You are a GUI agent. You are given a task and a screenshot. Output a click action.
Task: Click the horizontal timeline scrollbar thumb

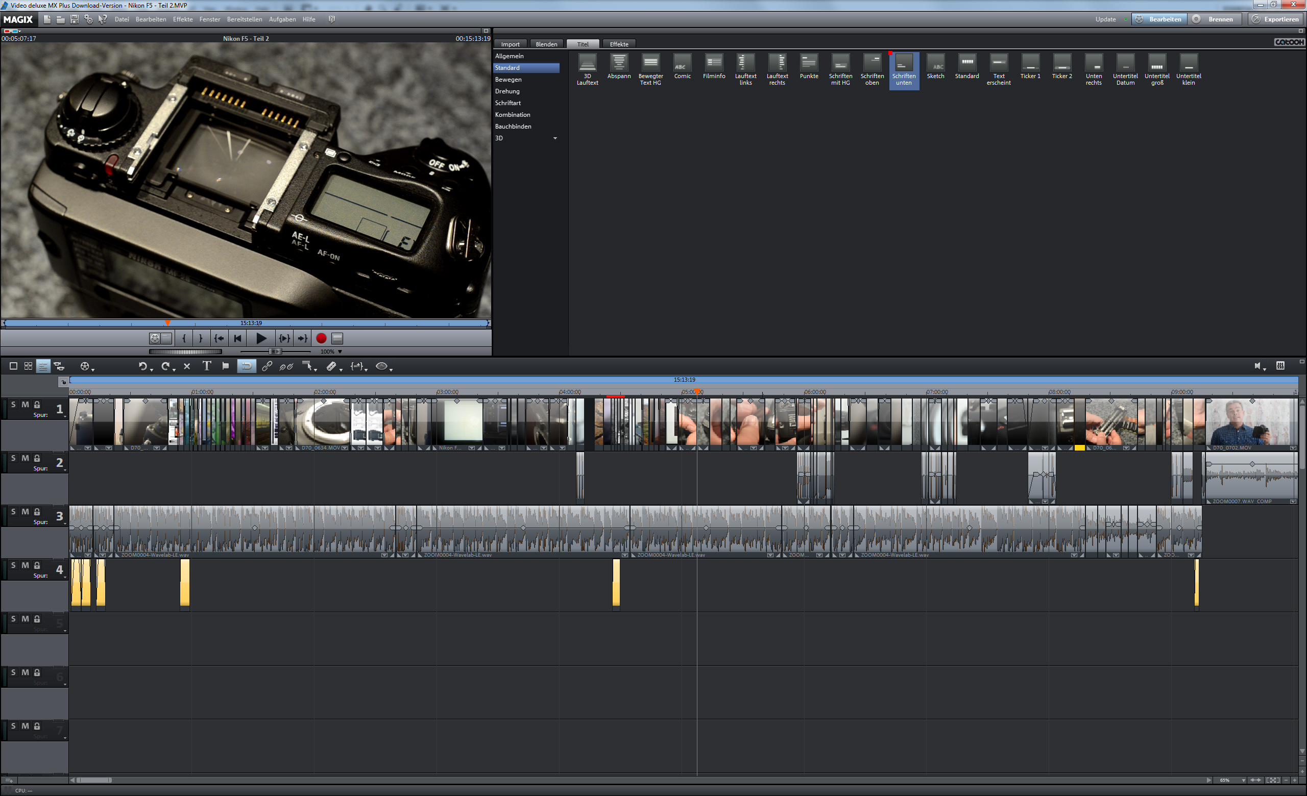[94, 780]
